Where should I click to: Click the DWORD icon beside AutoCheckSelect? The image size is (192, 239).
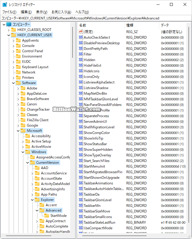[x=81, y=37]
